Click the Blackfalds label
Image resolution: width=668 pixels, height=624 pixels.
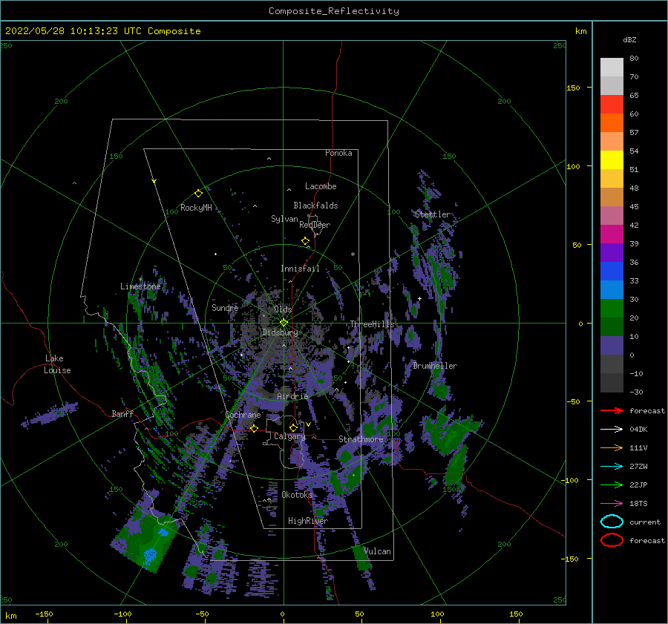[315, 206]
